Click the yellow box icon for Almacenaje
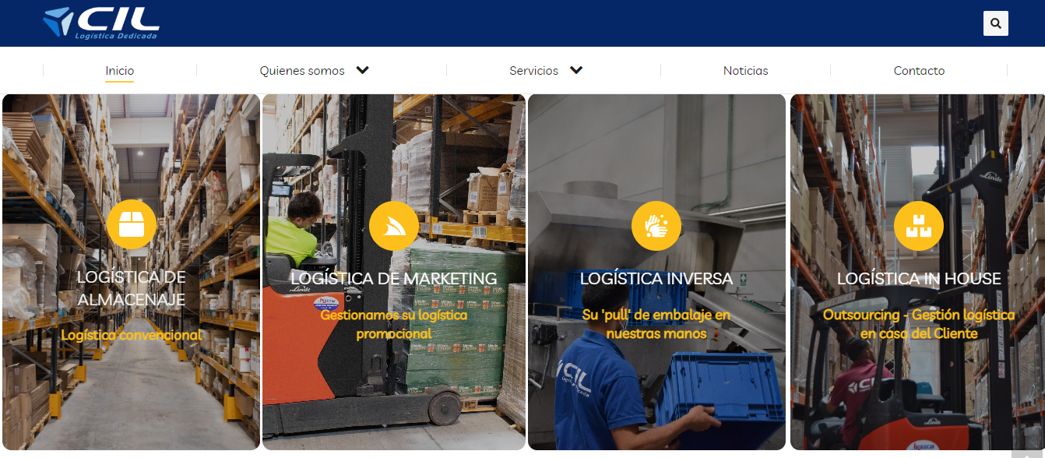 (x=132, y=224)
